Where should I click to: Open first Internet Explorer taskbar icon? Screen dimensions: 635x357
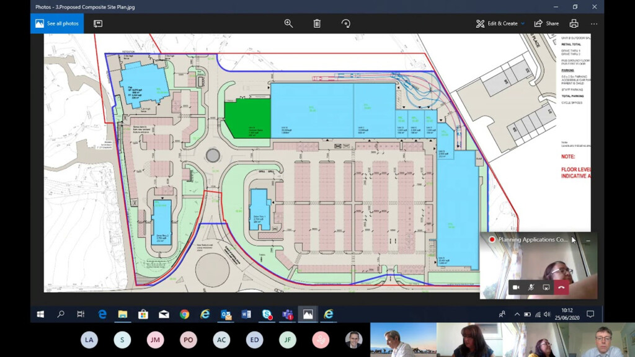pyautogui.click(x=205, y=314)
